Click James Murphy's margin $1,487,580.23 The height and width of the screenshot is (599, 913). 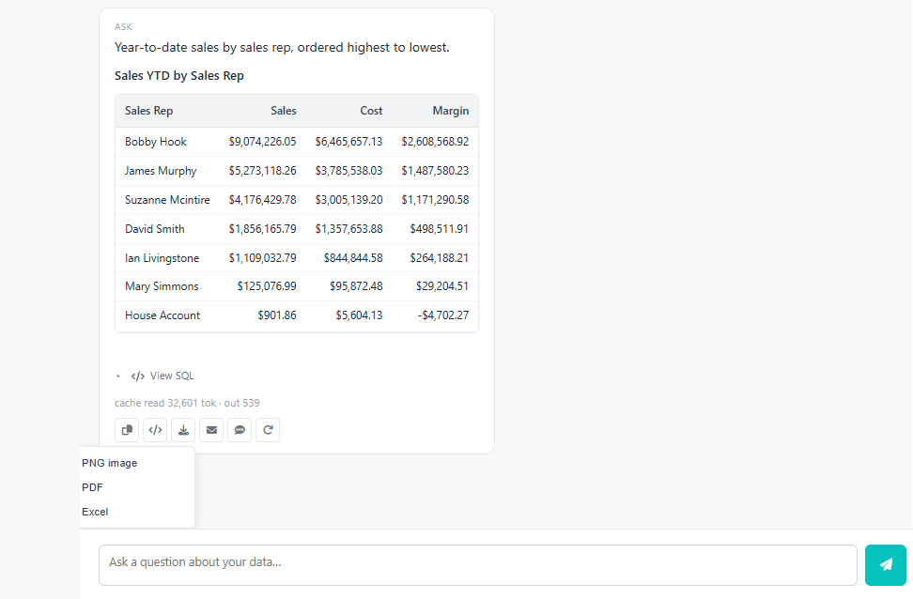[x=435, y=171]
